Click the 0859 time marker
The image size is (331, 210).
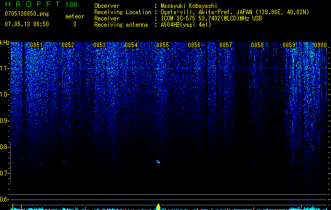point(289,45)
